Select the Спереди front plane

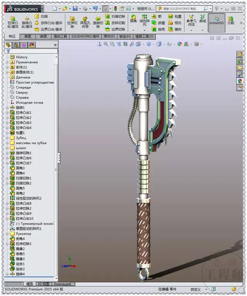(20, 87)
